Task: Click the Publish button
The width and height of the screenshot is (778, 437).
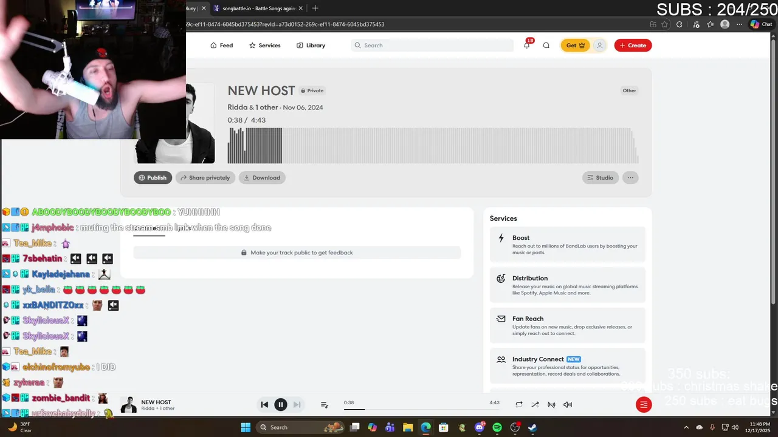Action: 153,178
